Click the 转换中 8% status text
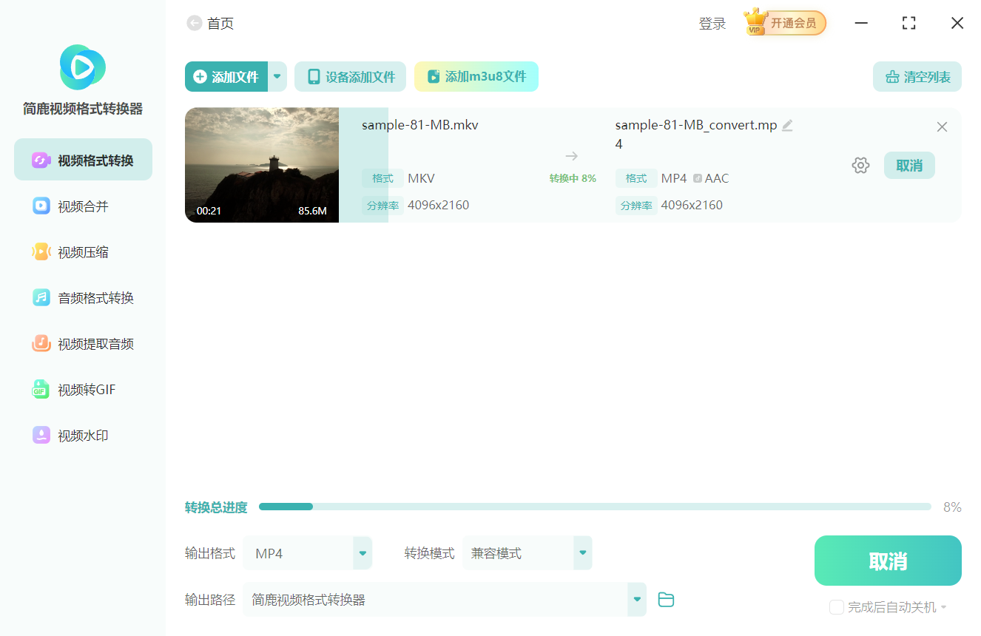 (x=573, y=178)
